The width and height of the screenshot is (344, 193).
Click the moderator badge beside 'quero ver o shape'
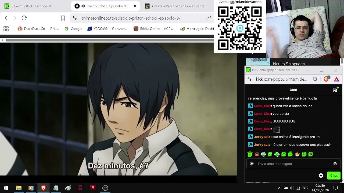[x=250, y=106]
